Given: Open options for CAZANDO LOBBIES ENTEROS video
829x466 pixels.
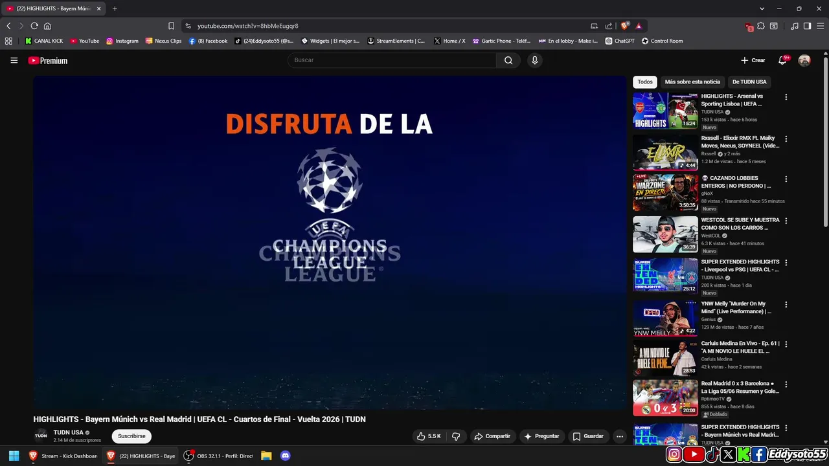Looking at the screenshot, I should (x=786, y=179).
